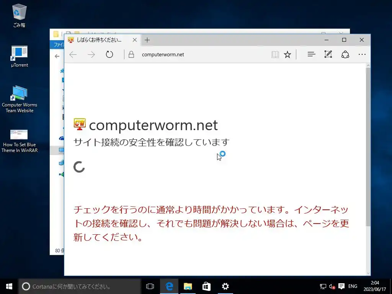Click the Edge Share icon
The height and width of the screenshot is (294, 392).
coord(345,54)
